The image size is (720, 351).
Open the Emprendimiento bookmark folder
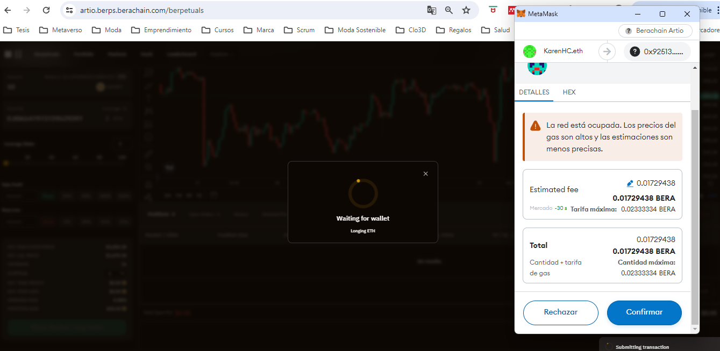pyautogui.click(x=161, y=30)
